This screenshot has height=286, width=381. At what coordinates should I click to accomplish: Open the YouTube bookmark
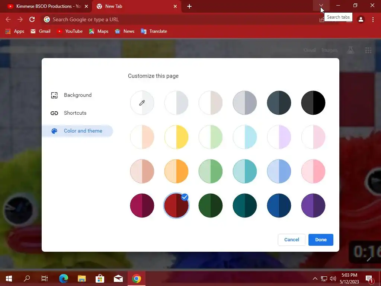pyautogui.click(x=70, y=31)
